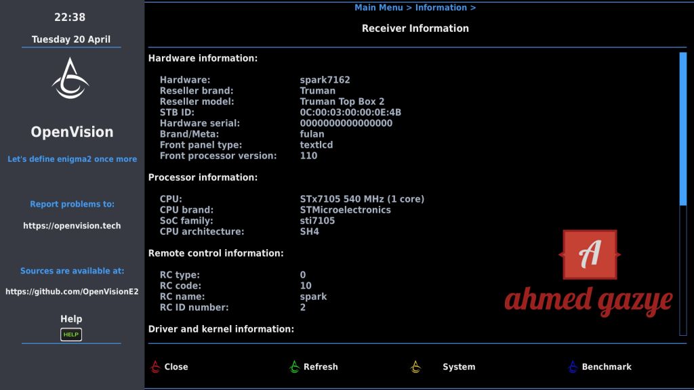Image resolution: width=694 pixels, height=390 pixels.
Task: Click the Report problems to: label
Action: (72, 204)
